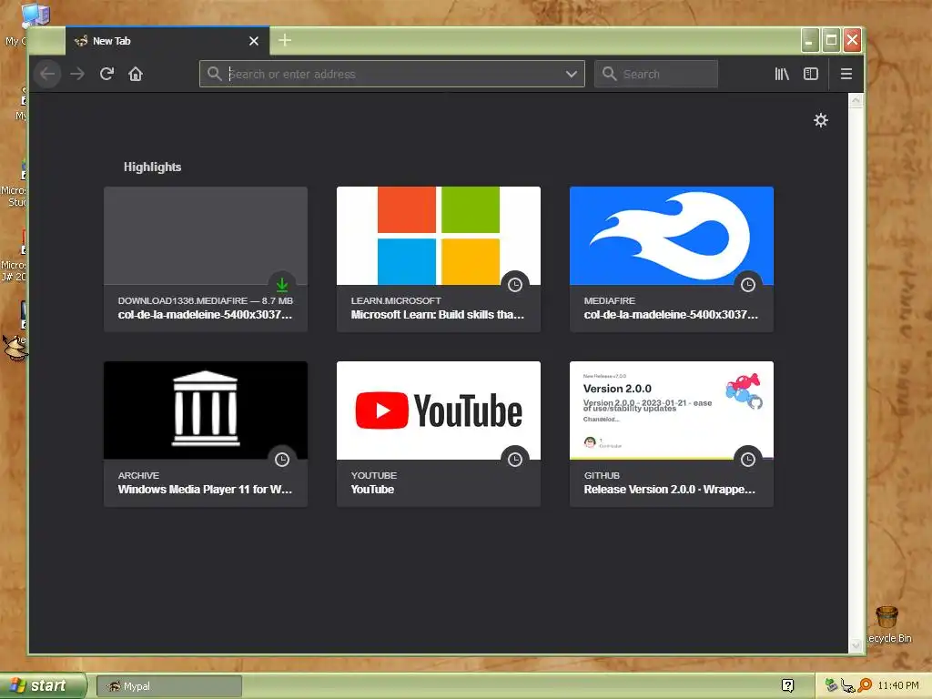
Task: Maximize the Mypal browser window
Action: tap(831, 40)
